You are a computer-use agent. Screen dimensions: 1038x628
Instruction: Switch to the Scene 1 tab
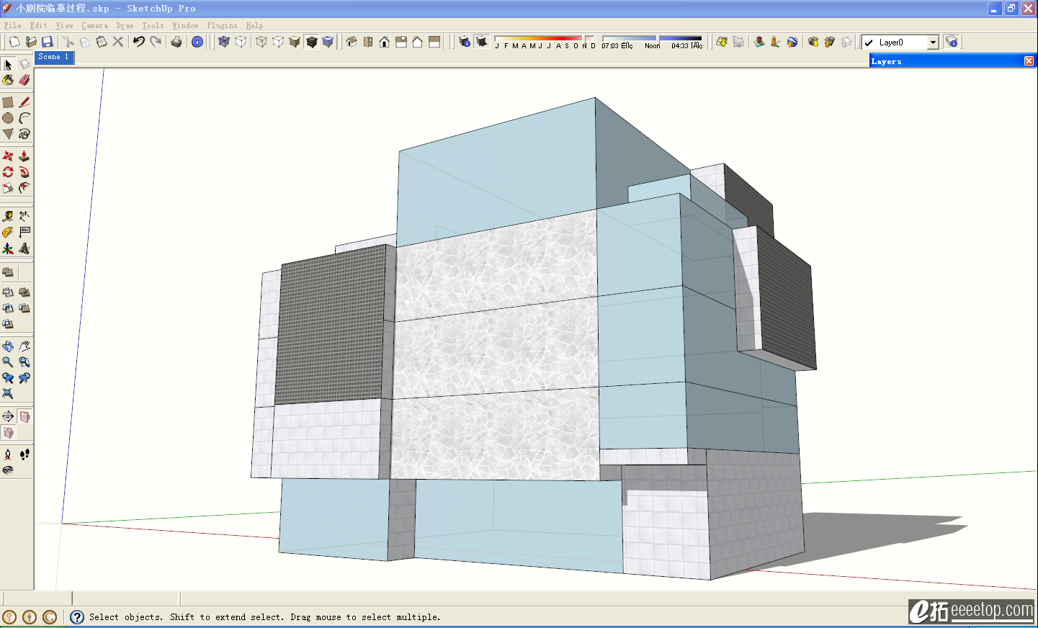54,57
